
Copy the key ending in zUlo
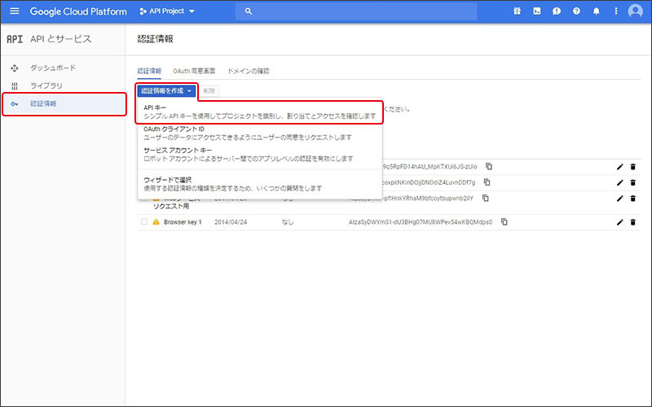coord(489,167)
